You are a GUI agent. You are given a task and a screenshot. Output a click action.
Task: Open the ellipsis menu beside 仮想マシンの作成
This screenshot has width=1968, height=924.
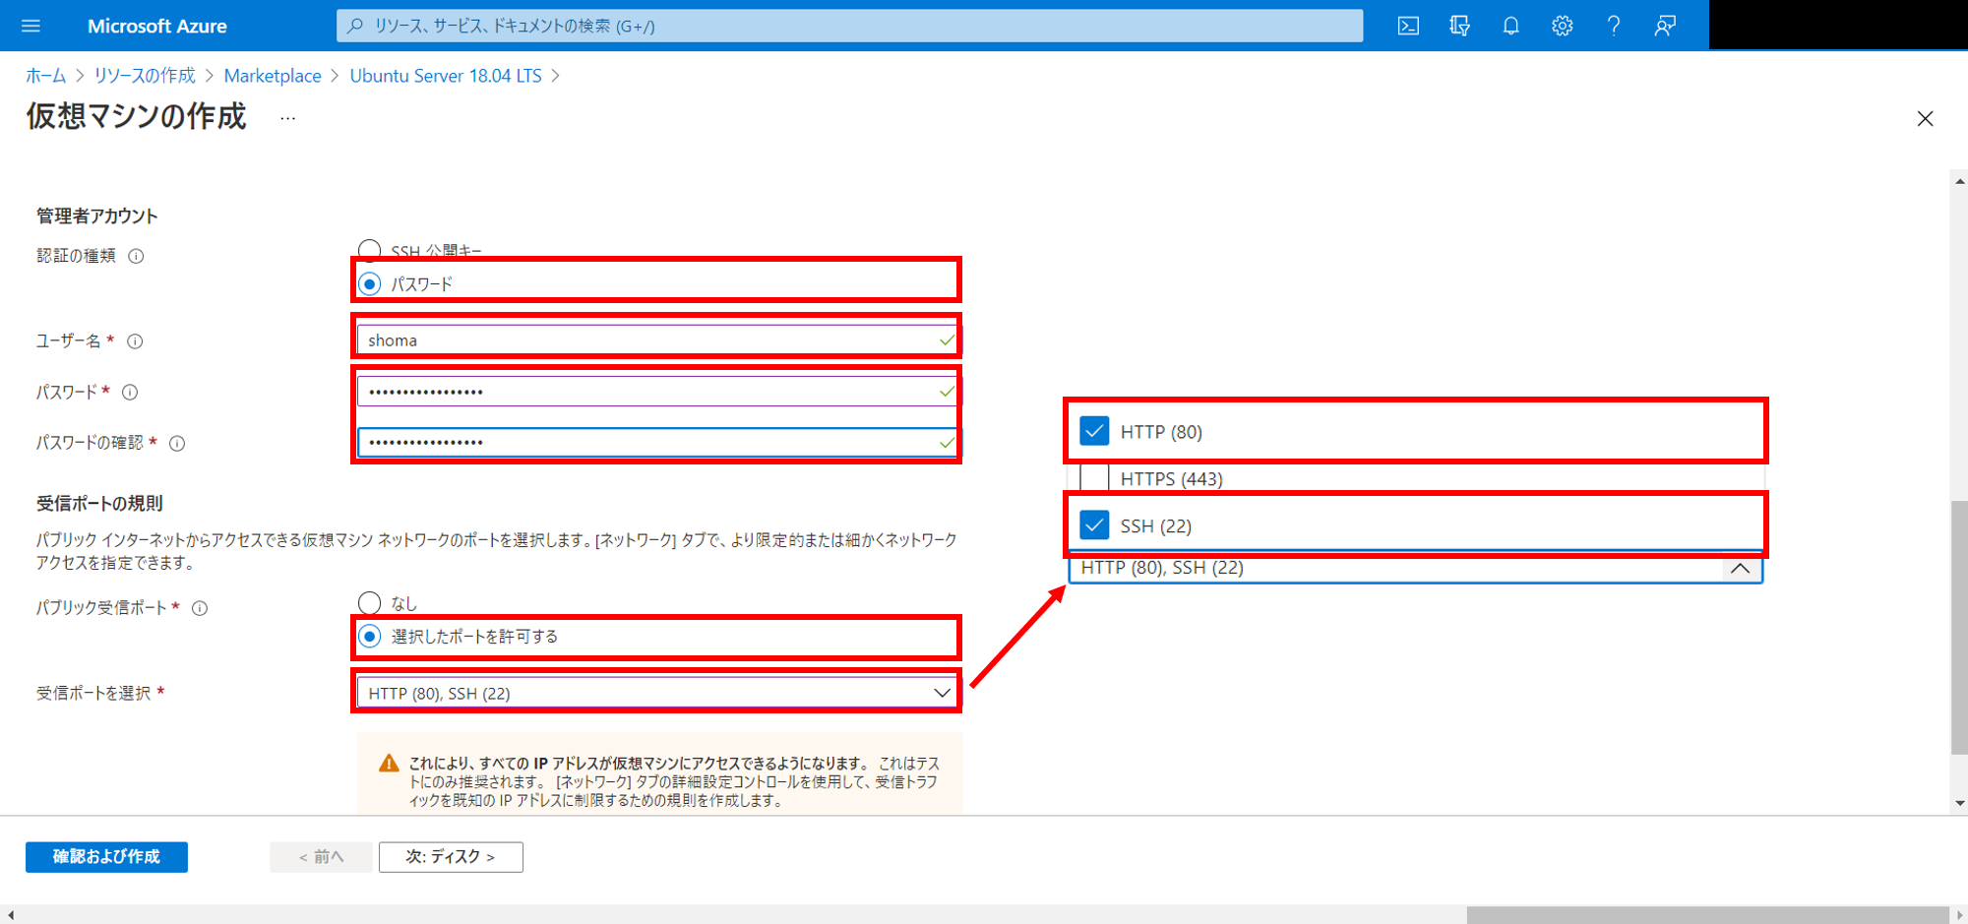pos(287,118)
